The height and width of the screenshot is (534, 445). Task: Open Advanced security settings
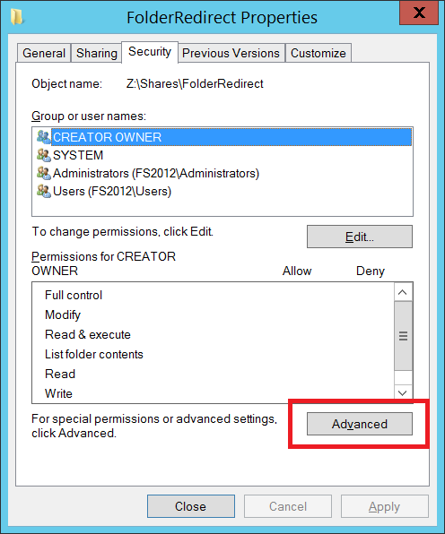(x=360, y=424)
